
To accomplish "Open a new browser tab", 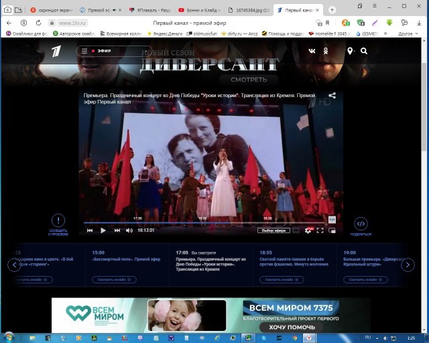I will tap(332, 10).
